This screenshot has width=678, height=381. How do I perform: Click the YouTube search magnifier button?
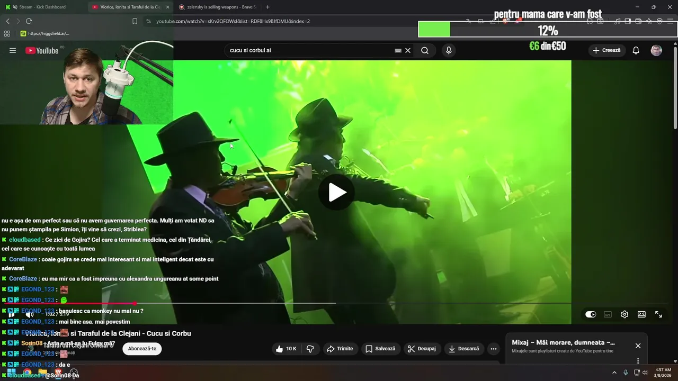point(425,50)
